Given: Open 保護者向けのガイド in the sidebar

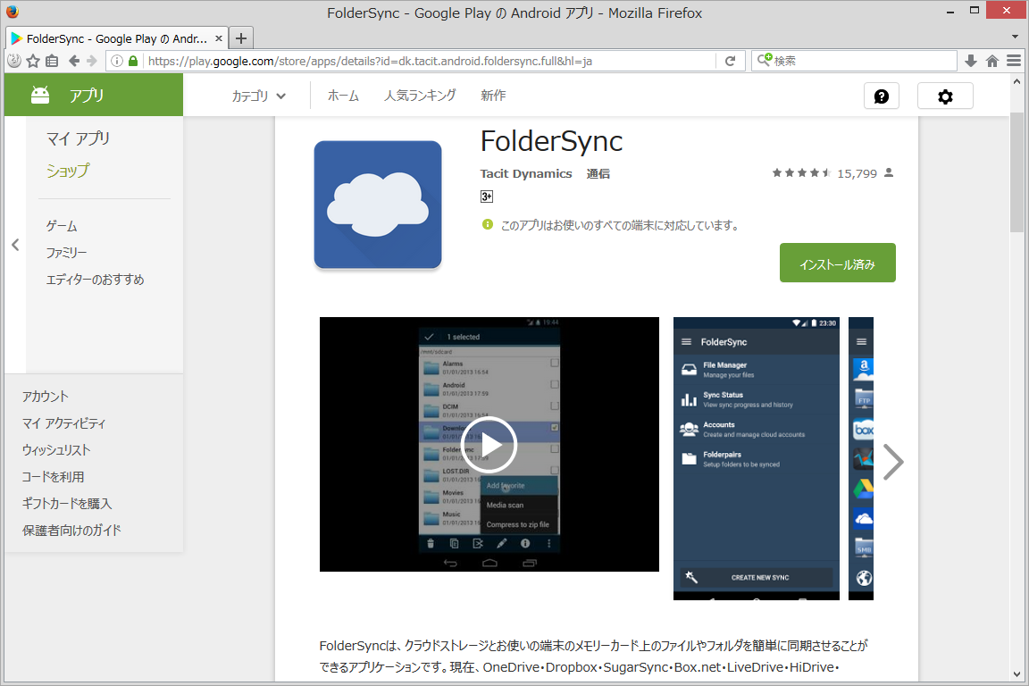Looking at the screenshot, I should (71, 531).
